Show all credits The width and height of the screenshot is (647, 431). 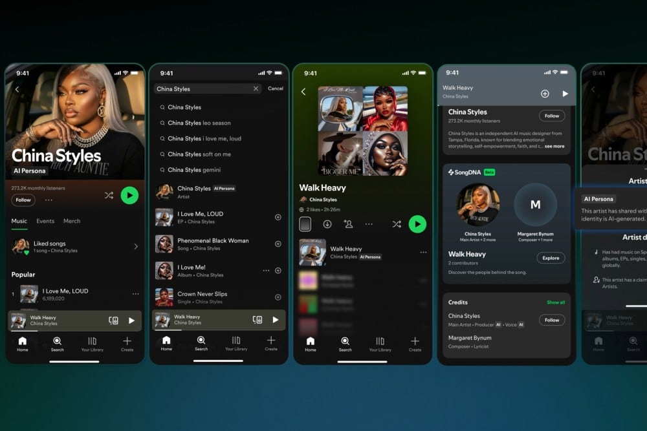pyautogui.click(x=556, y=302)
